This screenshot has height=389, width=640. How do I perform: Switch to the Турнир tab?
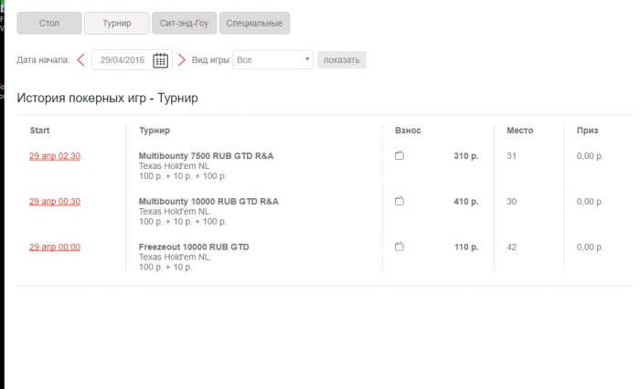[x=117, y=23]
